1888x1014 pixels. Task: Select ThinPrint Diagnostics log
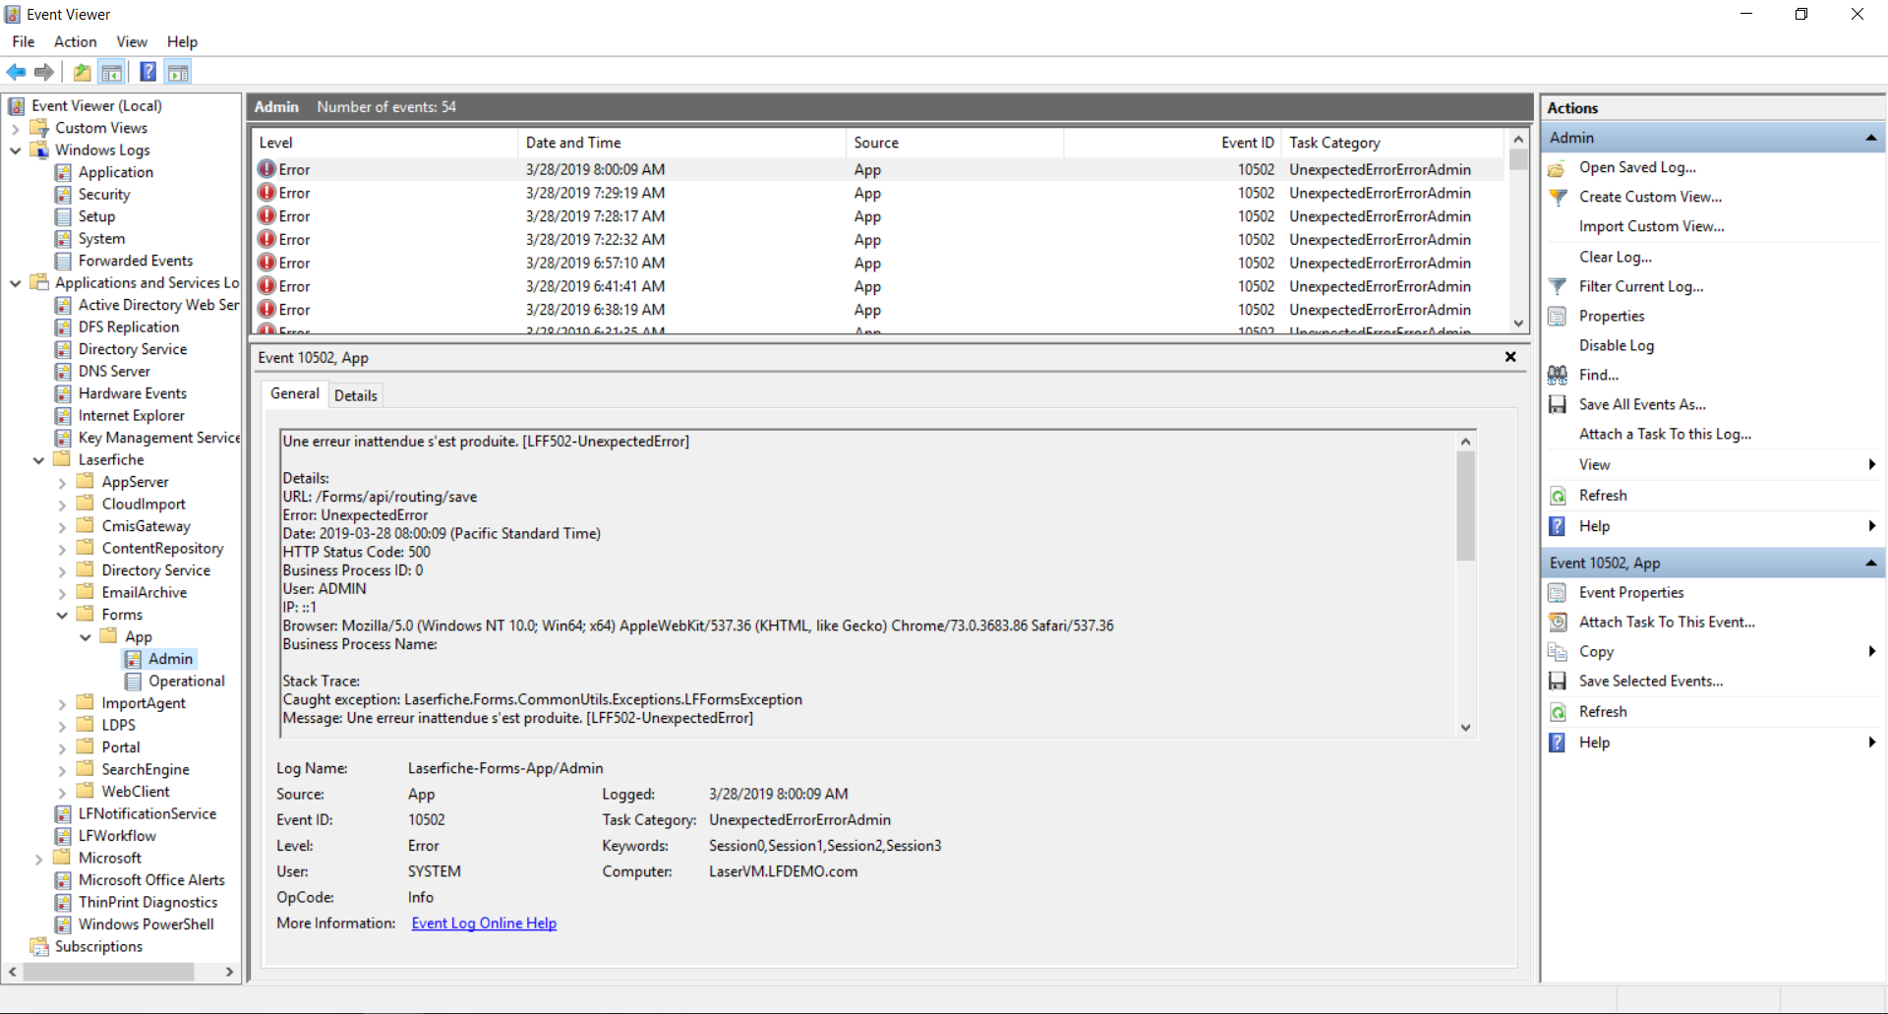pos(148,903)
